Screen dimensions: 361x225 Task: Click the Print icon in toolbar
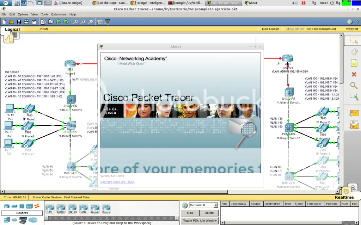[26, 22]
